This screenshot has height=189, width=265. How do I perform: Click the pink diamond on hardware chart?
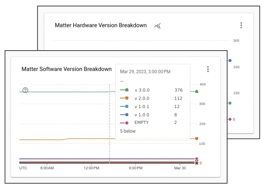230,119
